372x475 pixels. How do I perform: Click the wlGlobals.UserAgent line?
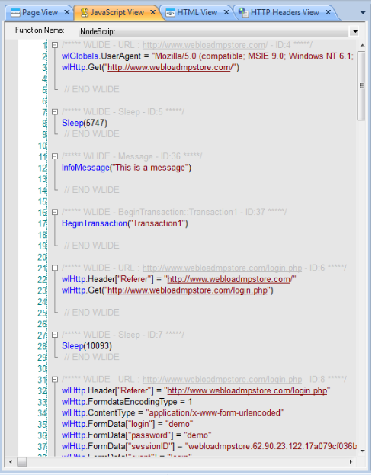click(x=207, y=56)
